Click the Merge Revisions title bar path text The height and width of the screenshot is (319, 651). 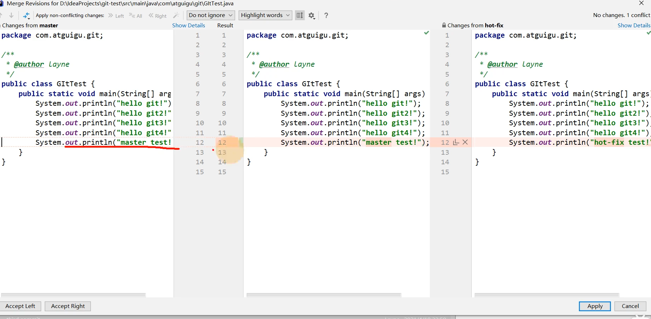pos(120,4)
